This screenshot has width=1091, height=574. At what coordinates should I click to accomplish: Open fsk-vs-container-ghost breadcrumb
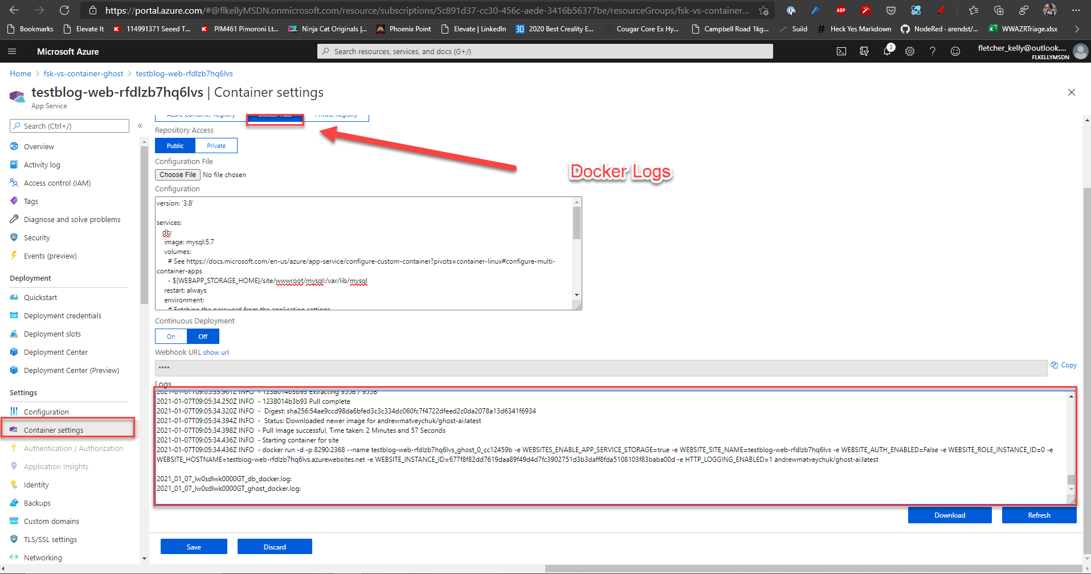pyautogui.click(x=83, y=73)
